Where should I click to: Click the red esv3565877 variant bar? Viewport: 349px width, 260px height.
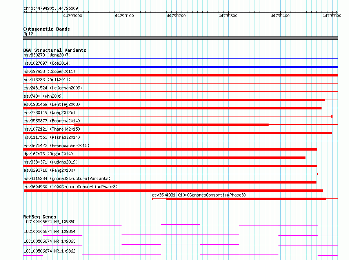(x=171, y=125)
